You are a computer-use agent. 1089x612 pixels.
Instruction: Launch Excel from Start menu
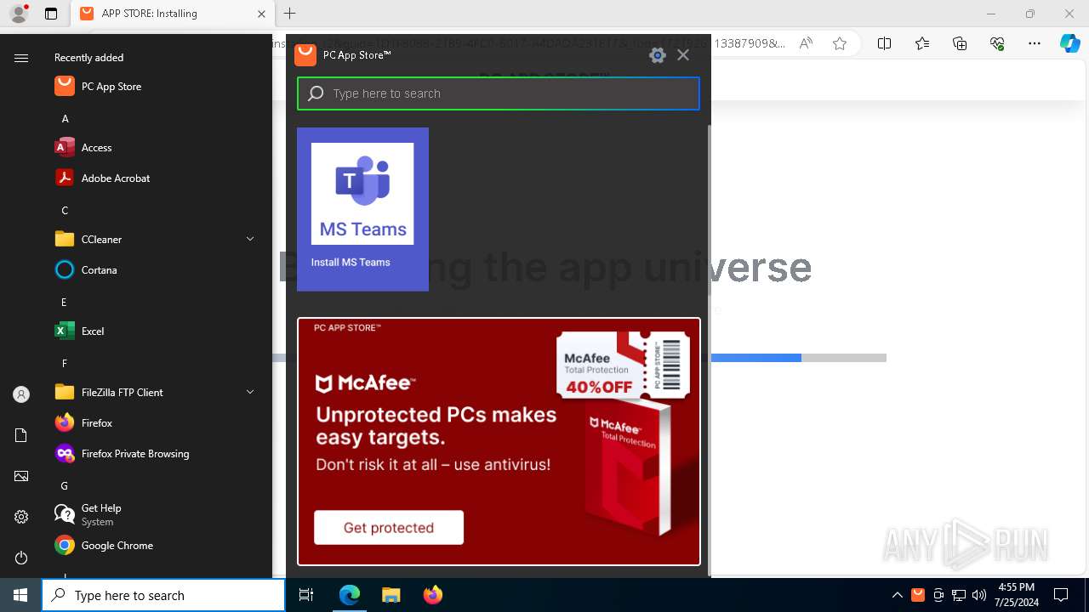click(155, 331)
